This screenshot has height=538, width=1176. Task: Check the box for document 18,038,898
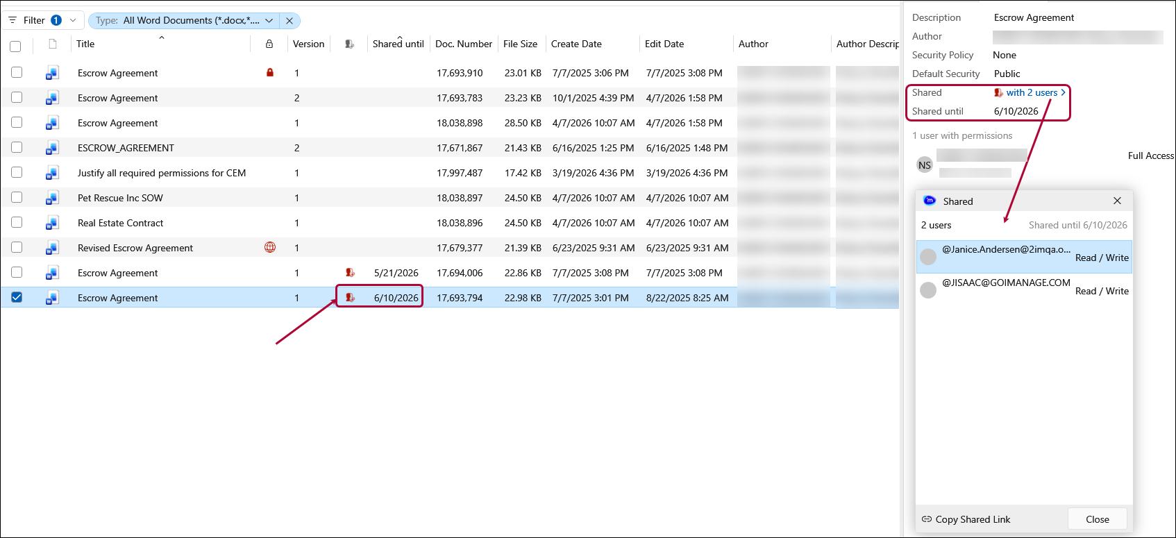[17, 122]
